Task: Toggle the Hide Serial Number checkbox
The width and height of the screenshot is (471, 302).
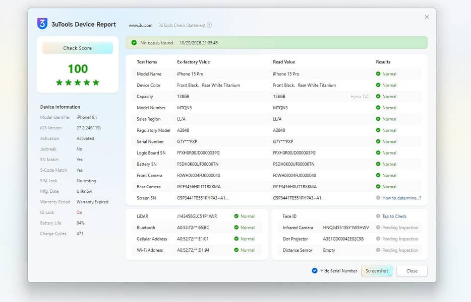Action: coord(315,271)
